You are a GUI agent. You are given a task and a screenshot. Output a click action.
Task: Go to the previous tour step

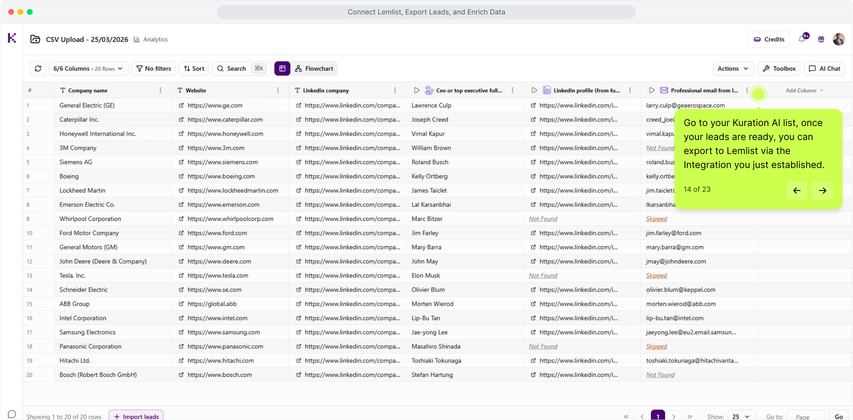tap(797, 191)
